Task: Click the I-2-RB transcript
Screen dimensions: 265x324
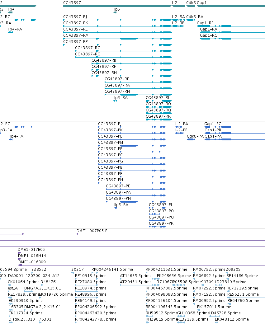Action: point(178,23)
